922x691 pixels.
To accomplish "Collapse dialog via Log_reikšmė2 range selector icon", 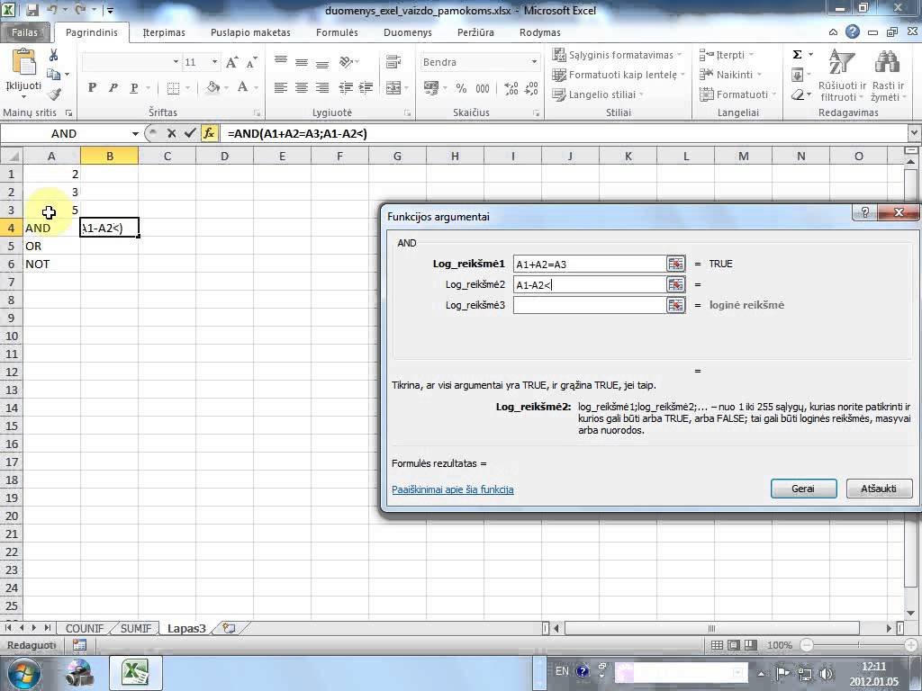I will coord(675,284).
